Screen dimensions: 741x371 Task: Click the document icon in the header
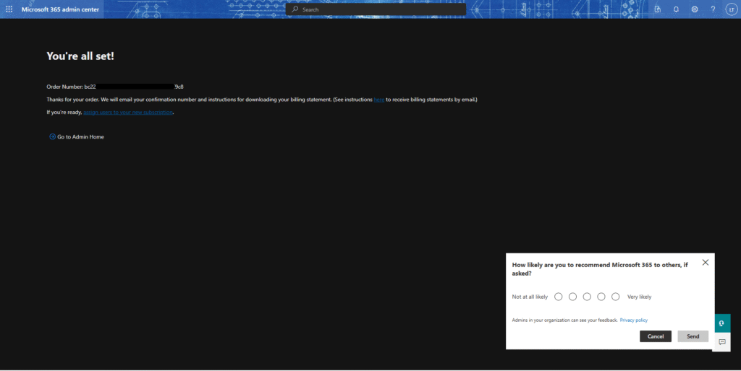657,9
